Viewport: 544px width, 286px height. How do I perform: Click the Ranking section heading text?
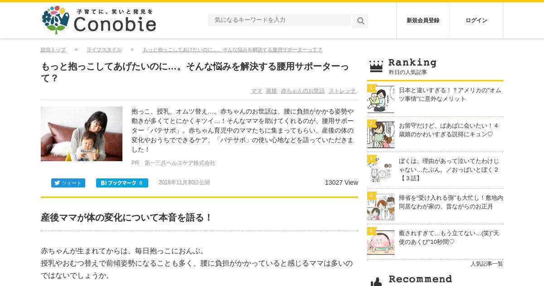click(412, 63)
